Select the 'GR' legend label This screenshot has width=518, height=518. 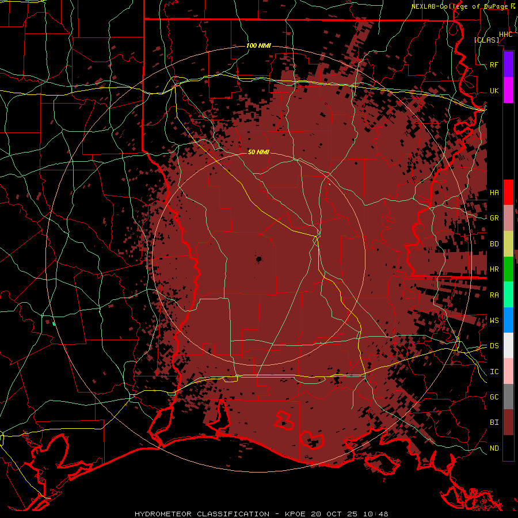(x=494, y=218)
